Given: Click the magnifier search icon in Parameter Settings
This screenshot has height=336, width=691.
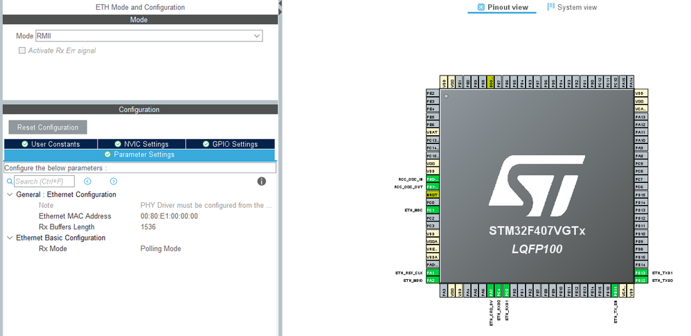Looking at the screenshot, I should tap(10, 182).
